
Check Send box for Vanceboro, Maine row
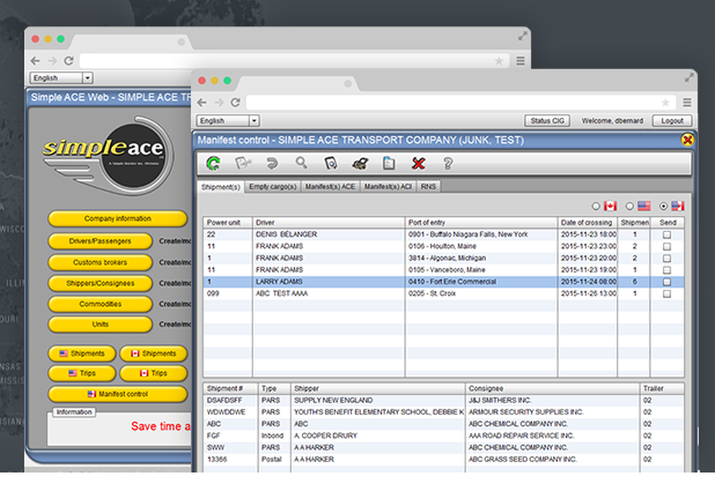coord(666,270)
